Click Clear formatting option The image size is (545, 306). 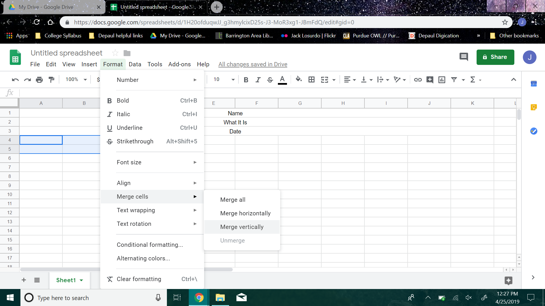tap(139, 279)
